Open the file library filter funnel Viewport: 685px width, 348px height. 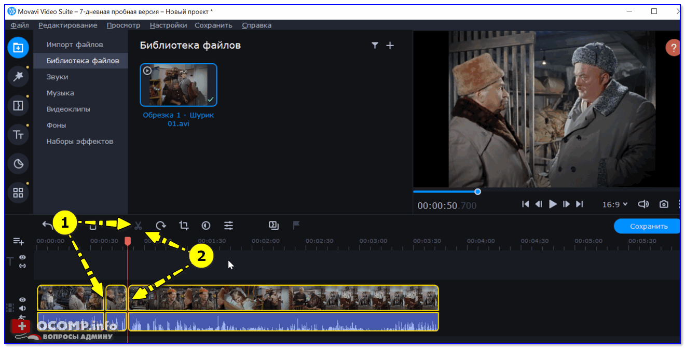point(375,46)
